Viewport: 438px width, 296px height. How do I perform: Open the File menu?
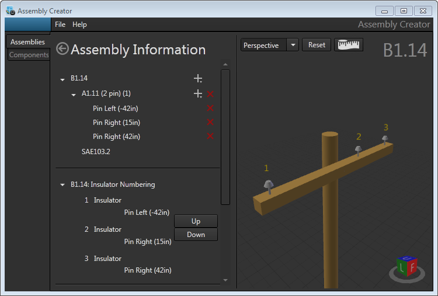point(60,25)
